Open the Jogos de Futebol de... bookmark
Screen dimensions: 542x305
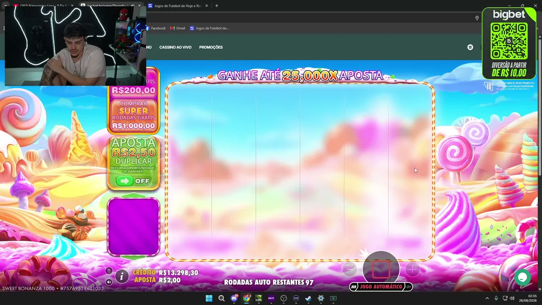209,28
